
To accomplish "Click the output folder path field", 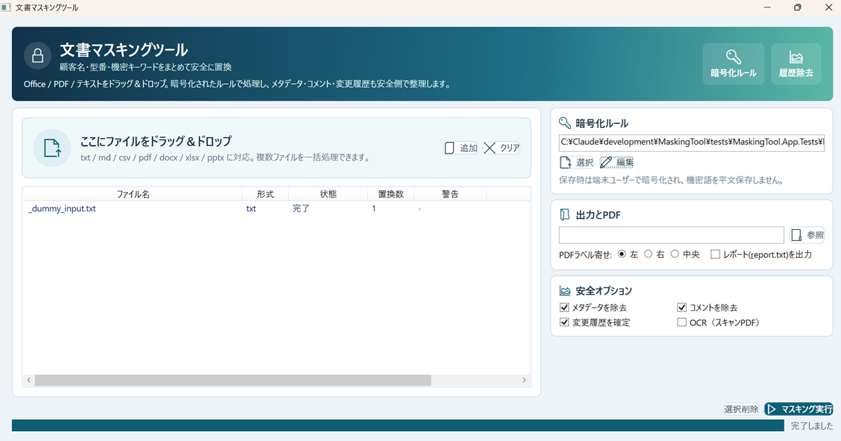I will click(x=671, y=235).
